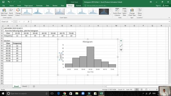171x96 pixels.
Task: Open the Formulas tab
Action: [39, 6]
